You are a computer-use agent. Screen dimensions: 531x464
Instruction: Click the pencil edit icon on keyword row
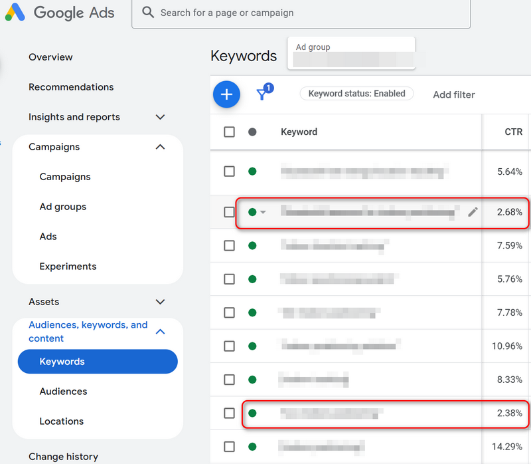[473, 212]
